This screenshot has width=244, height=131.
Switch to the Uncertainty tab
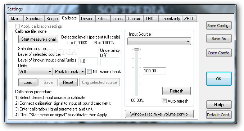170,19
